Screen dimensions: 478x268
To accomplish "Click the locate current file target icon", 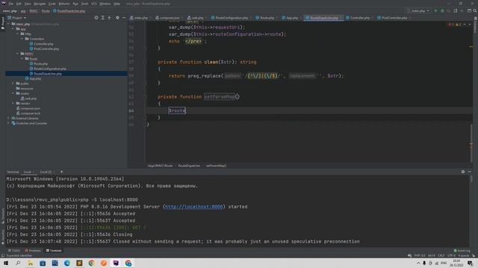I will tap(96, 18).
